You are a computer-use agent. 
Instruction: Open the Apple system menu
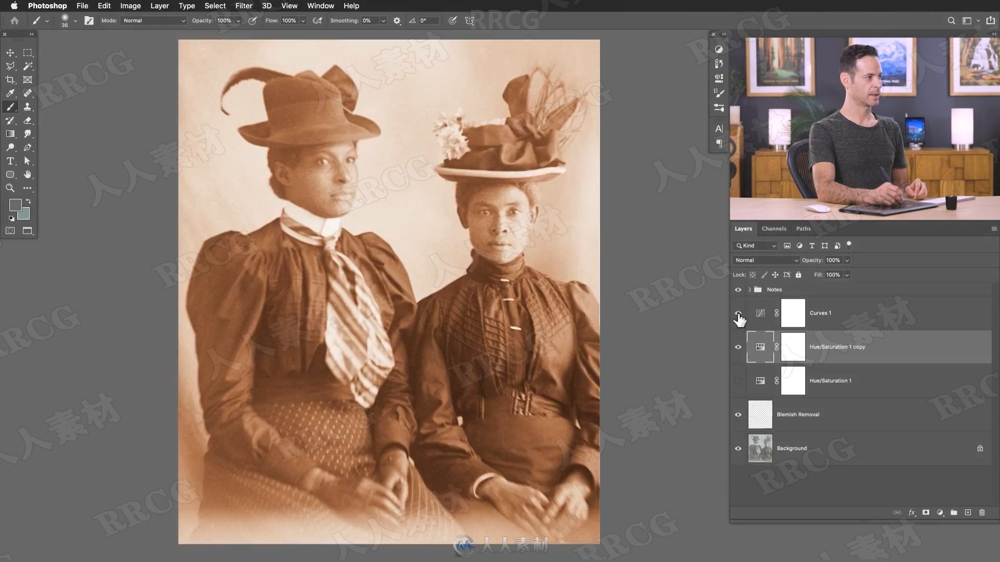[x=14, y=6]
